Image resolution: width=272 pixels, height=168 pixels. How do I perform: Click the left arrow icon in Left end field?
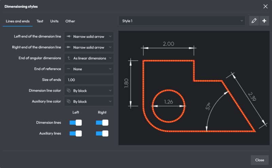(x=69, y=36)
